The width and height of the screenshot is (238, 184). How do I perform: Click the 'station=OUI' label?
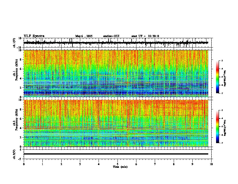[111, 36]
